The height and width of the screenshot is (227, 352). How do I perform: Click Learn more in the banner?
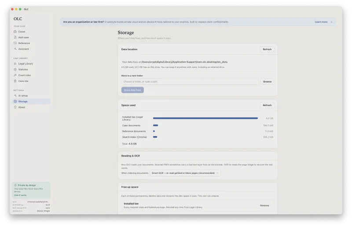[x=321, y=22]
